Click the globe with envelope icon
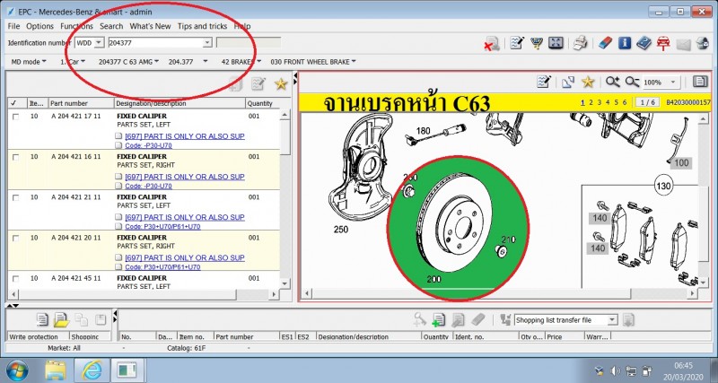 point(703,43)
